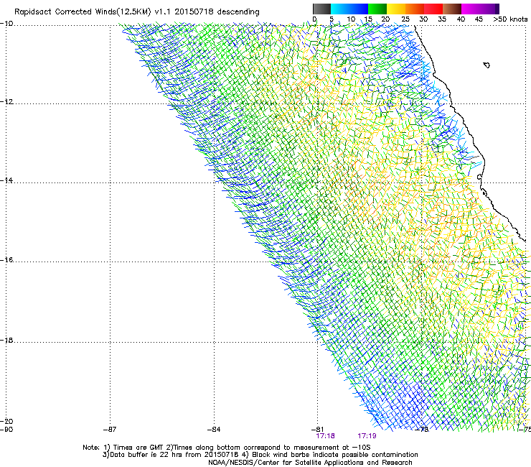Select the yellow 20–25 knots legend swatch

(396, 9)
